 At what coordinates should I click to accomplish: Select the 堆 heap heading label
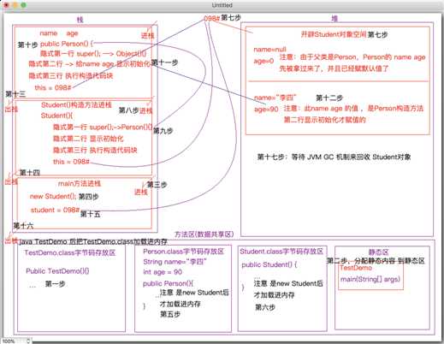334,19
